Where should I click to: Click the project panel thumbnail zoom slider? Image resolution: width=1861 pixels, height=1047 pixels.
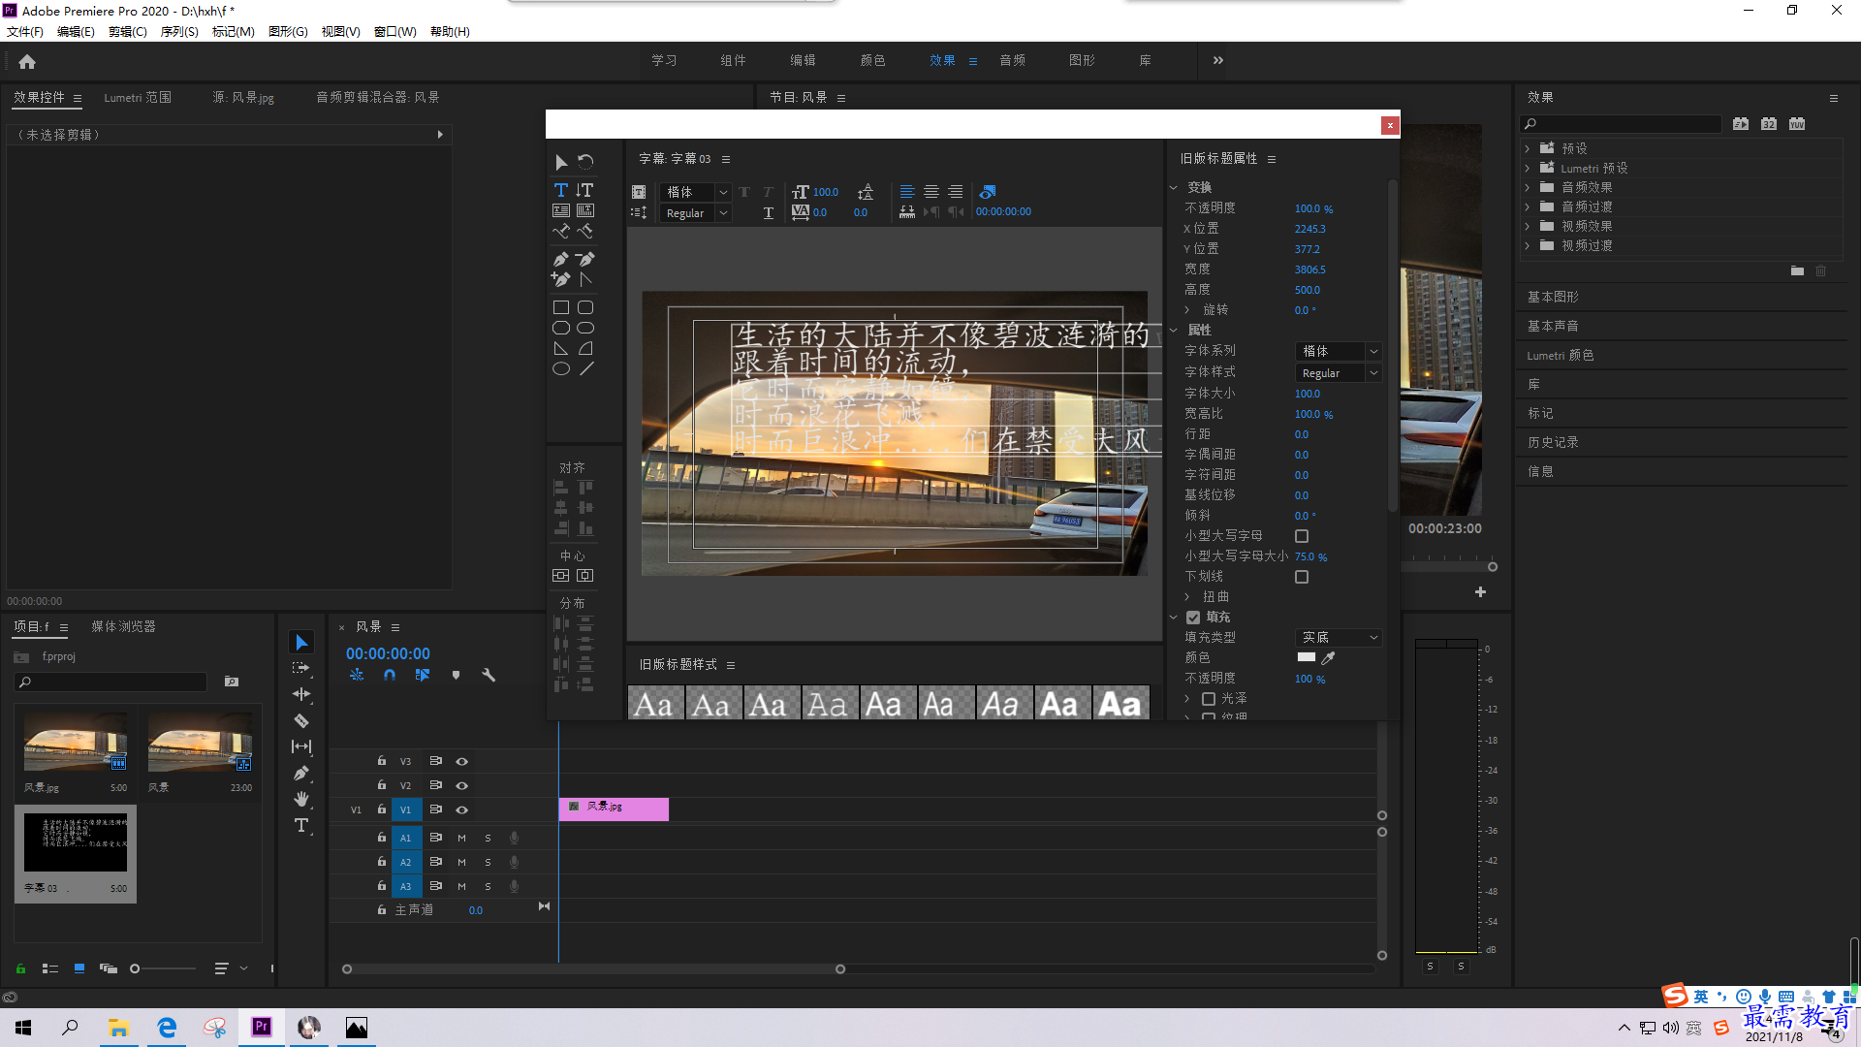coord(165,968)
